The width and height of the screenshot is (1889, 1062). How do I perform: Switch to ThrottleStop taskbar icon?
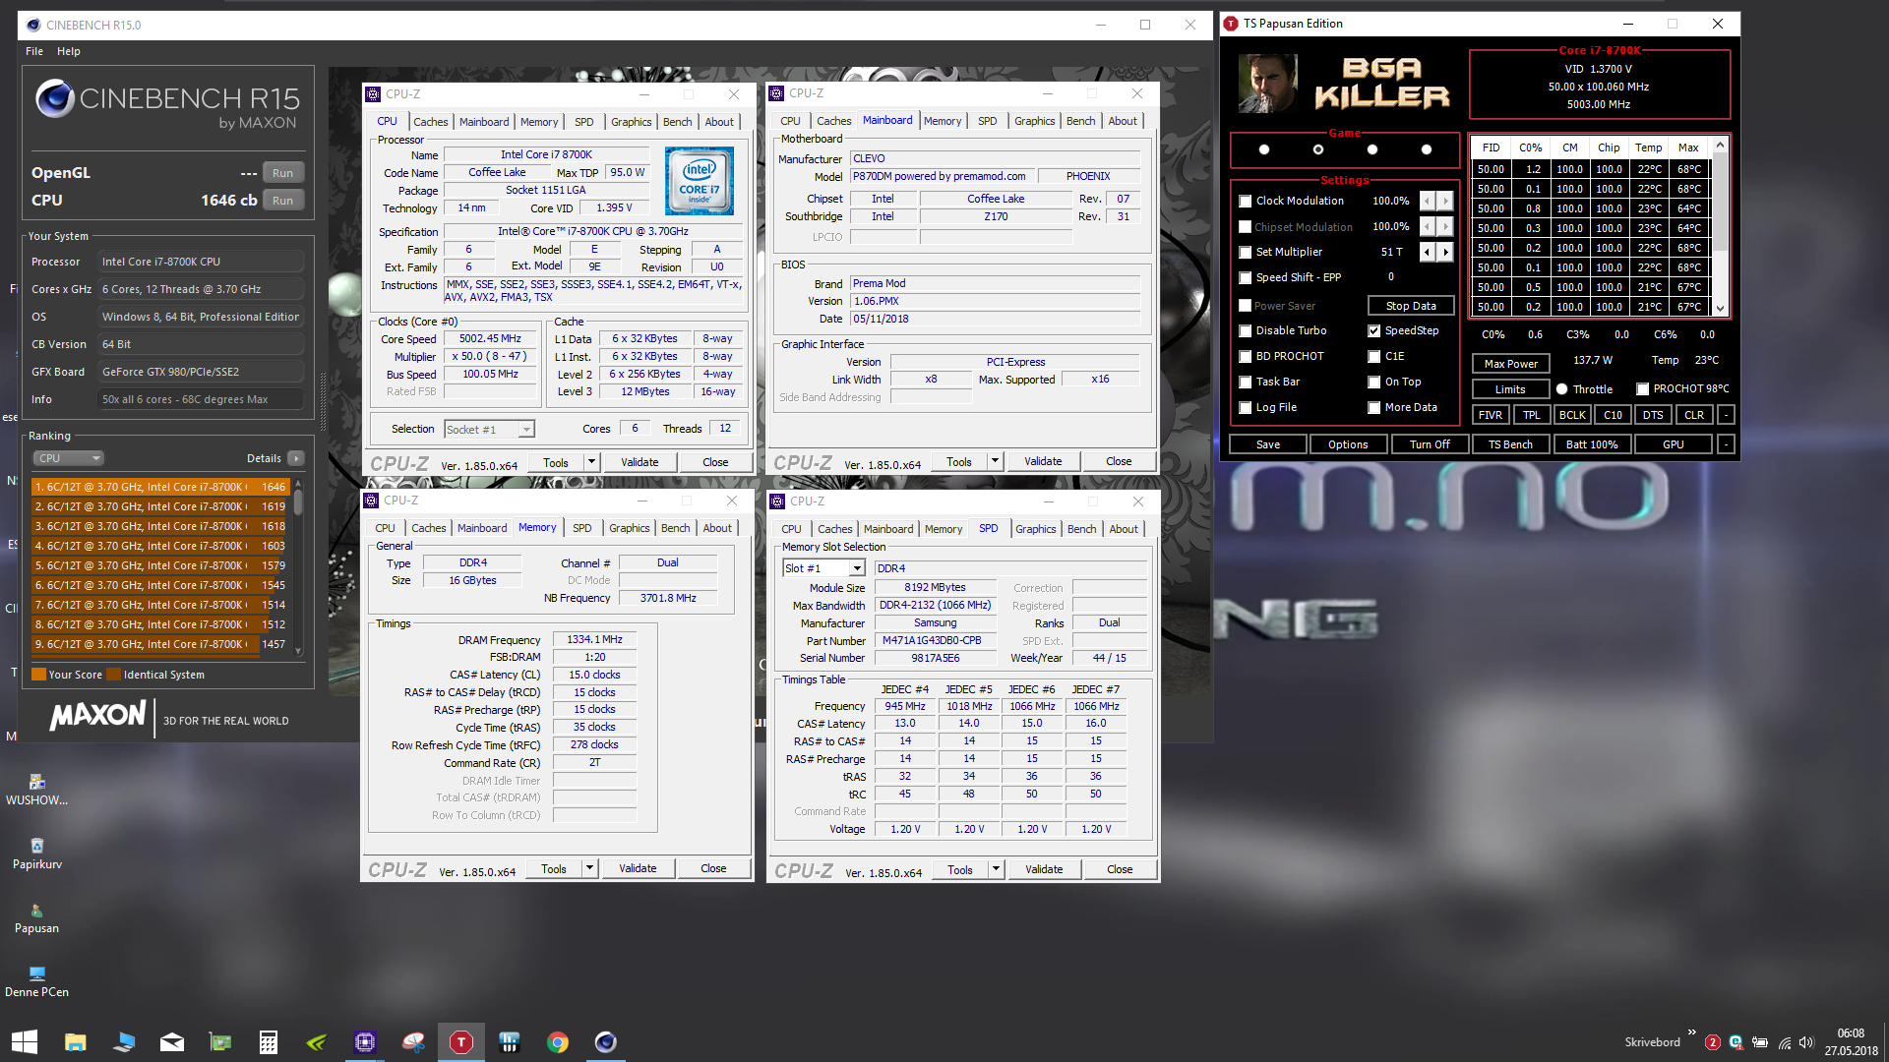pyautogui.click(x=460, y=1041)
